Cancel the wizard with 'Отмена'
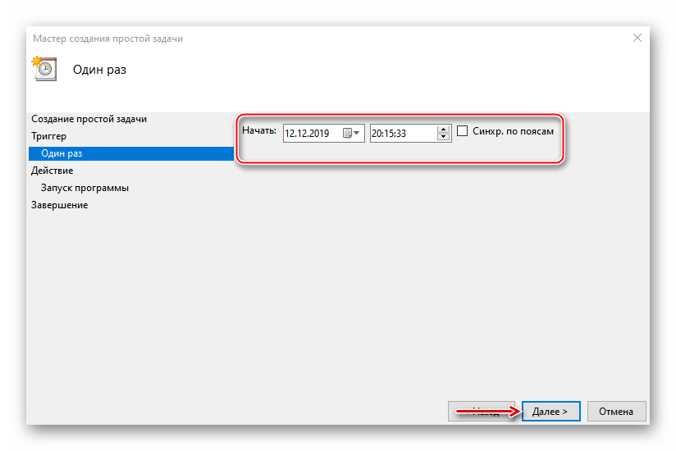The width and height of the screenshot is (676, 451). [615, 411]
